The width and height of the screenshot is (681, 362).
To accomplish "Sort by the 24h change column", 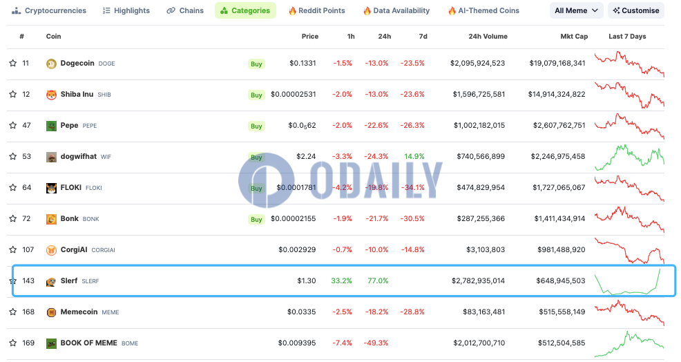I will [385, 37].
